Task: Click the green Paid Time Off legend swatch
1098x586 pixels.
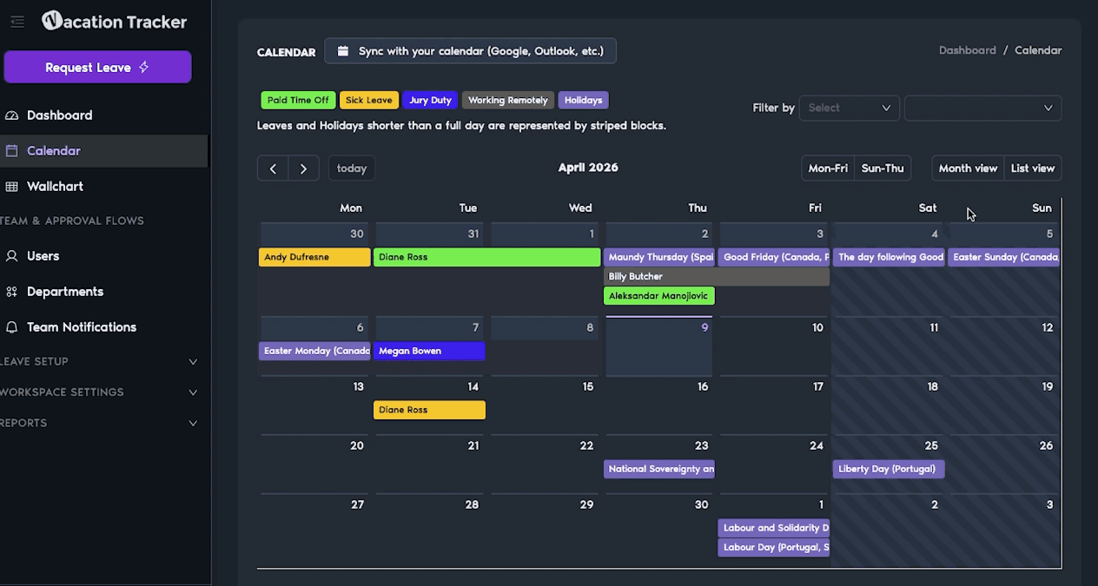Action: click(x=298, y=101)
